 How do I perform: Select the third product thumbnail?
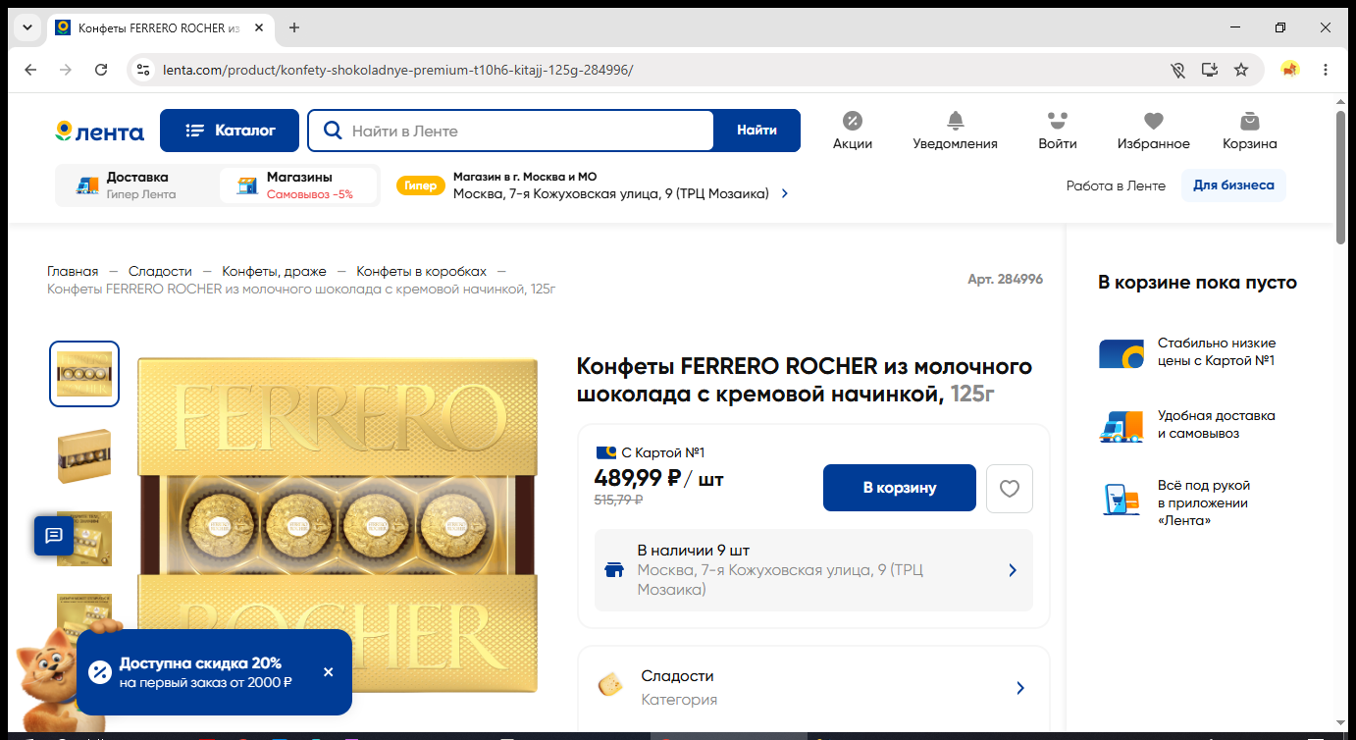click(x=84, y=539)
